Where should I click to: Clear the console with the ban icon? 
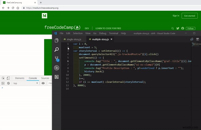click(x=9, y=83)
